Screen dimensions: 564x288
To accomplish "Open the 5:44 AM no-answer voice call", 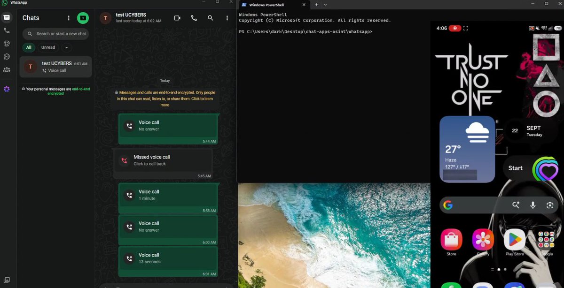I will tap(168, 129).
